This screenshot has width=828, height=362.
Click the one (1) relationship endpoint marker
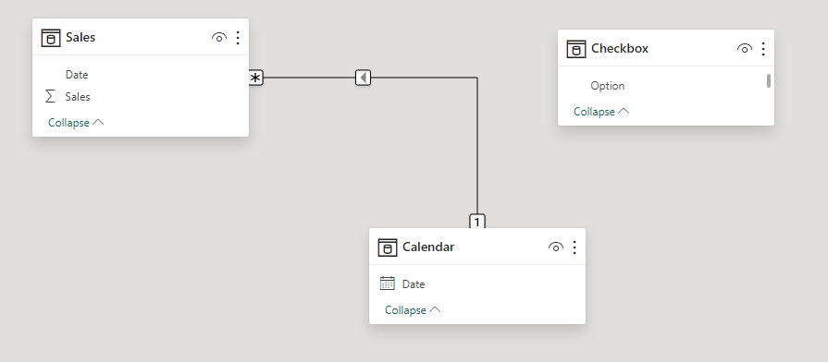coord(476,222)
